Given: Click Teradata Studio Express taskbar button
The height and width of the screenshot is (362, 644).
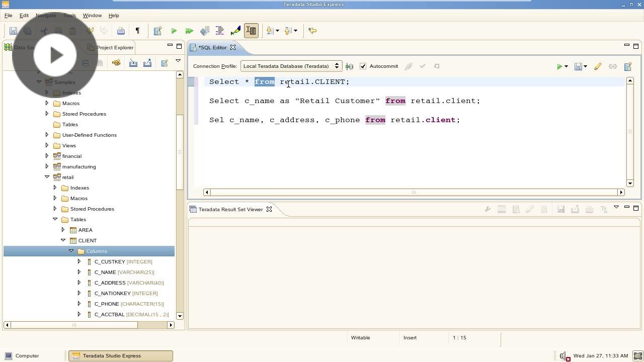Looking at the screenshot, I should [x=121, y=355].
